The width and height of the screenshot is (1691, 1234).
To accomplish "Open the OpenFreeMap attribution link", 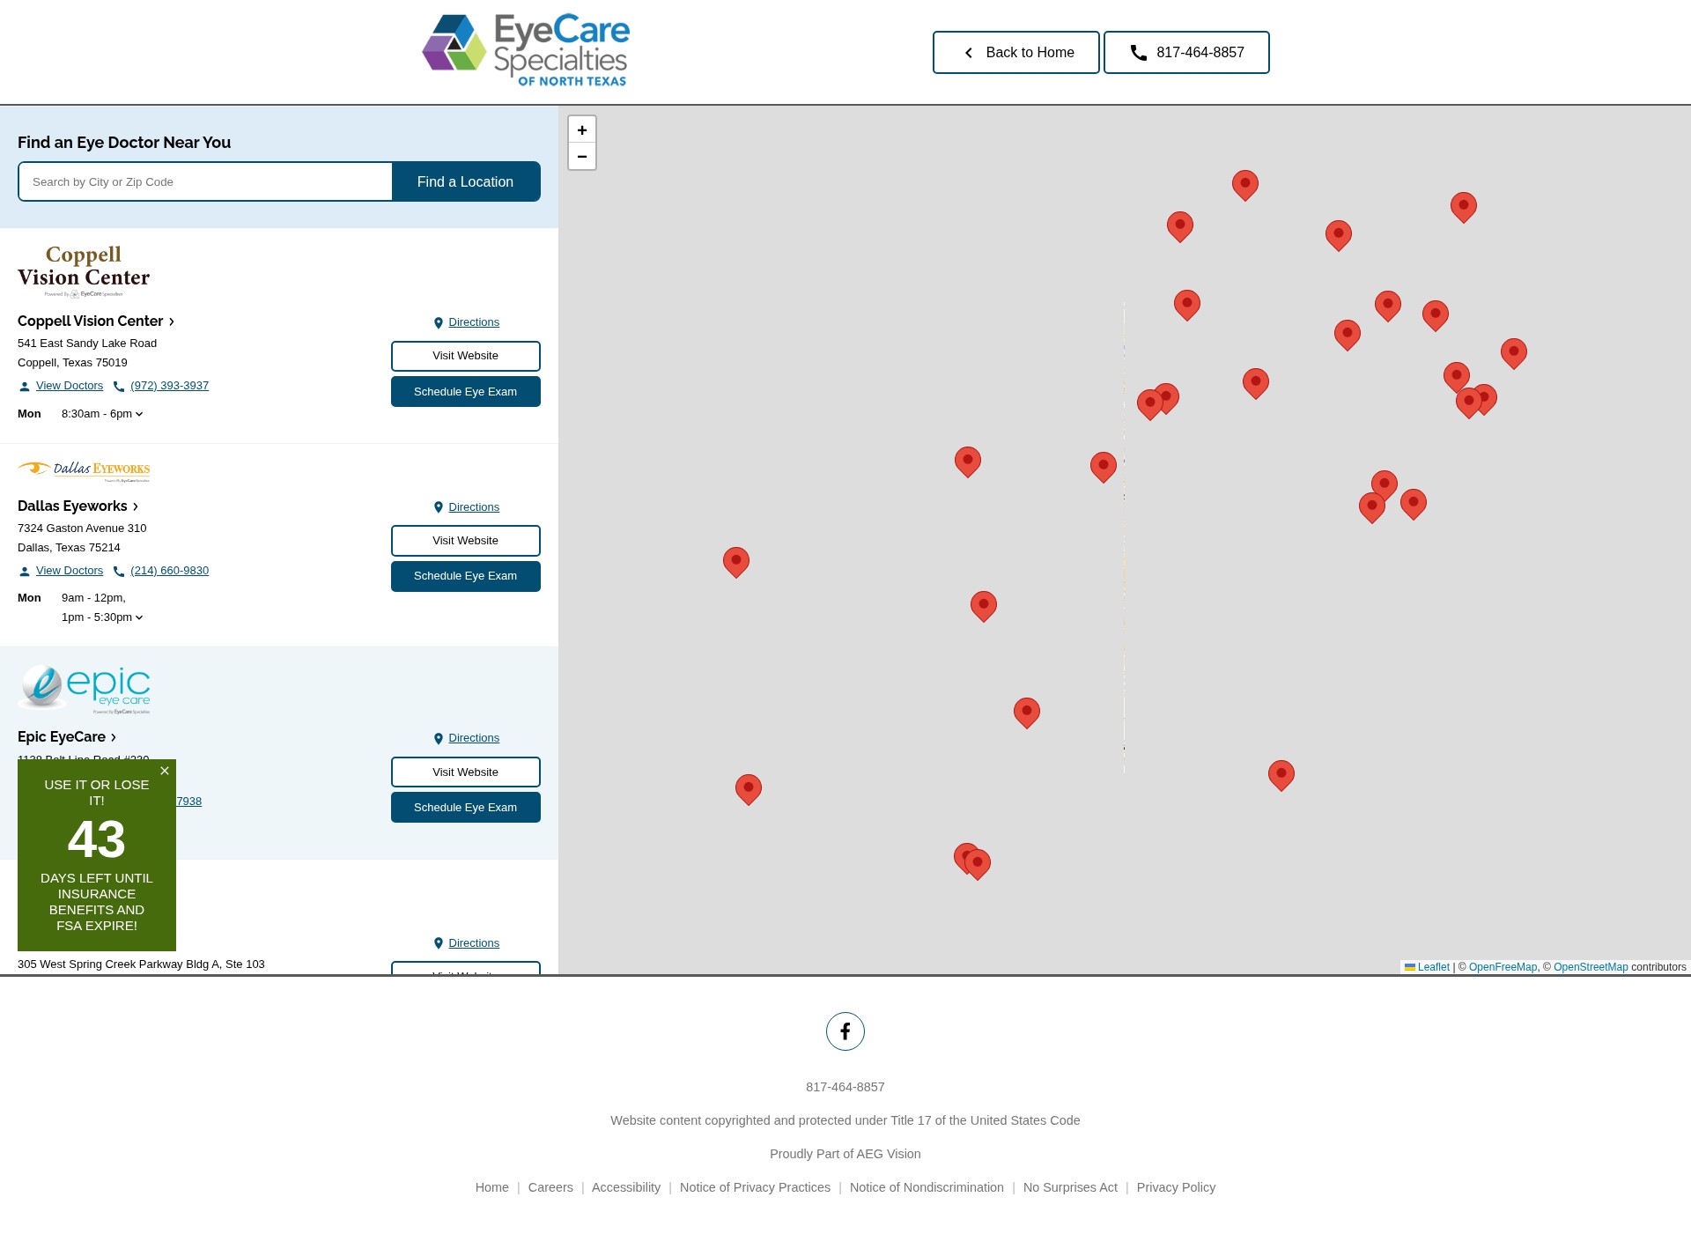I will tap(1503, 967).
